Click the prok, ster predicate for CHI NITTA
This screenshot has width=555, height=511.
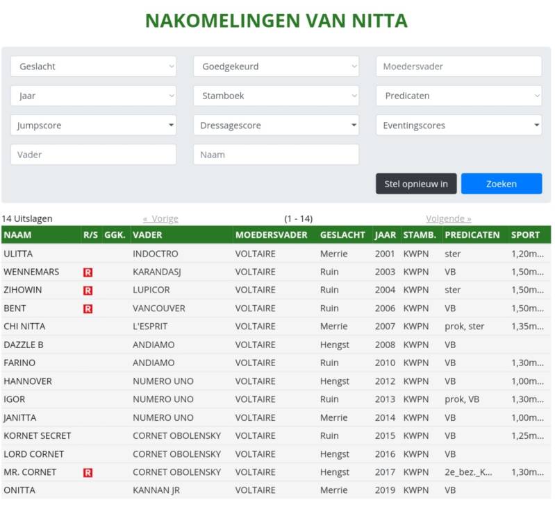click(465, 326)
